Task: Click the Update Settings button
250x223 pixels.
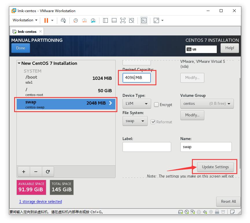Action: pos(215,167)
